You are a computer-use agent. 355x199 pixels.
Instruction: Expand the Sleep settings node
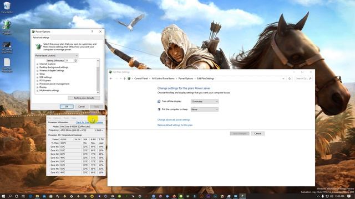[38, 74]
